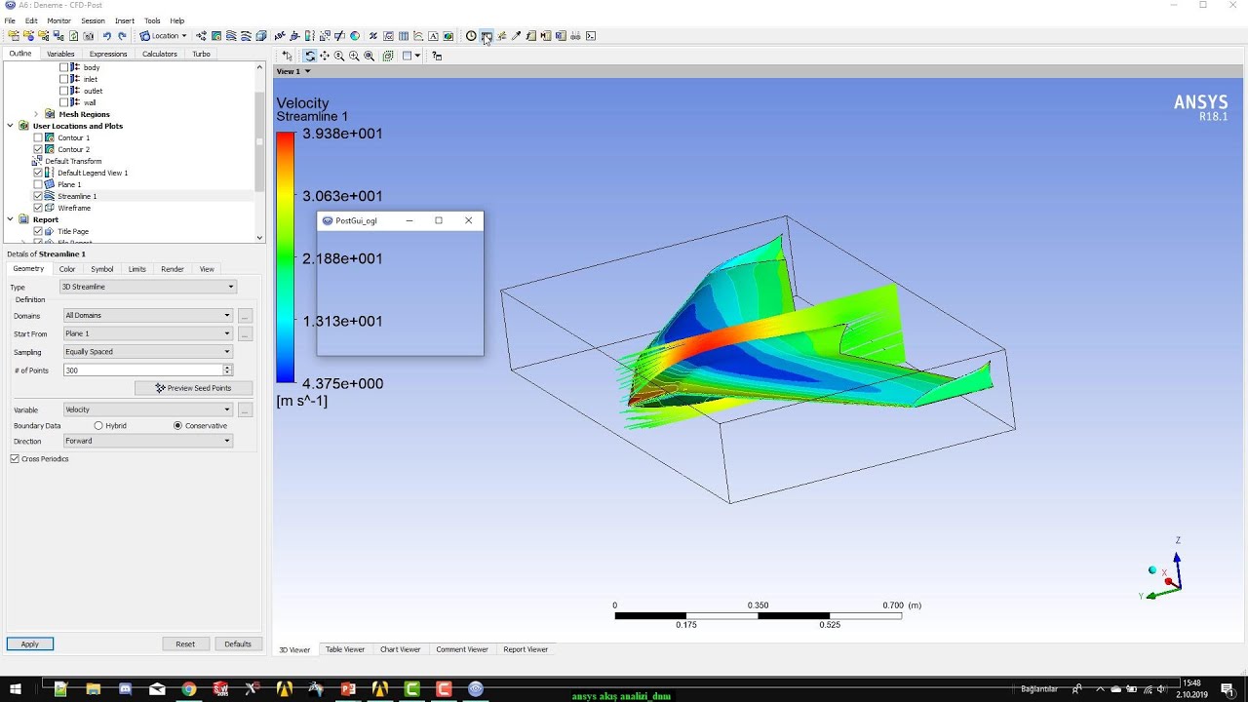Open the Color tab in details

67,269
